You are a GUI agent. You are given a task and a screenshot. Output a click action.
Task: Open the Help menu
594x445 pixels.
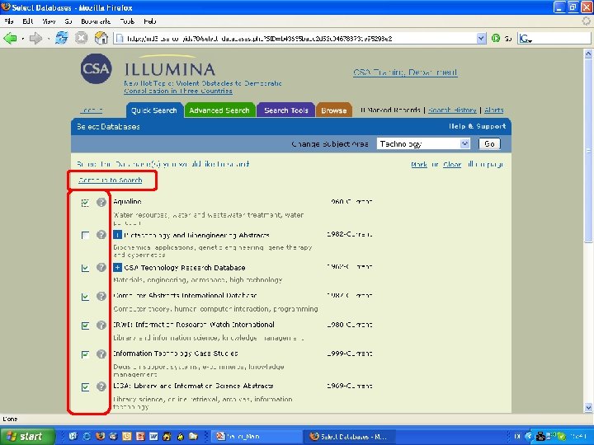[150, 21]
